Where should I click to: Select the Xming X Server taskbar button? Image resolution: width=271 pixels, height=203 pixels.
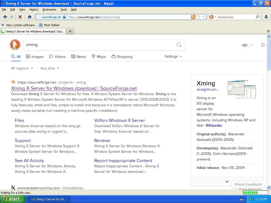coord(49,199)
